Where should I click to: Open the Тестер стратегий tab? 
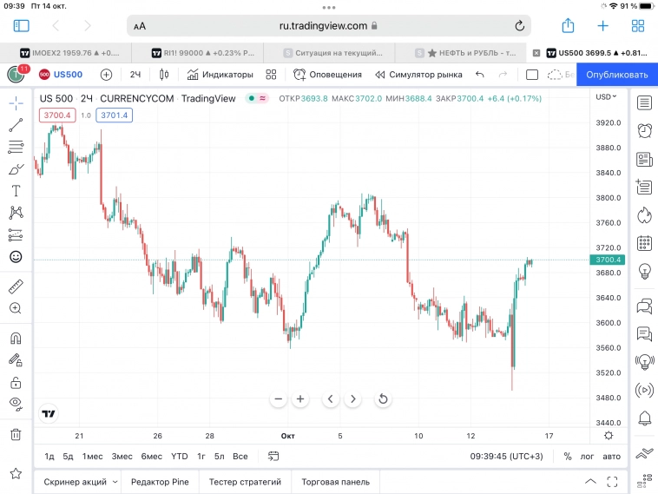246,482
